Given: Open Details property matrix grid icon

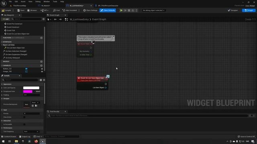Looking at the screenshot, I should click(41, 80).
